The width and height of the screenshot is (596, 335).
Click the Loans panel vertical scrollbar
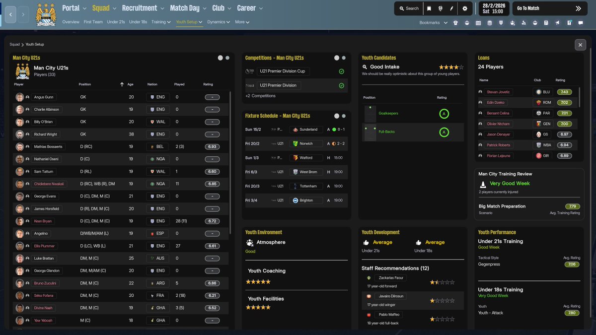pyautogui.click(x=580, y=98)
